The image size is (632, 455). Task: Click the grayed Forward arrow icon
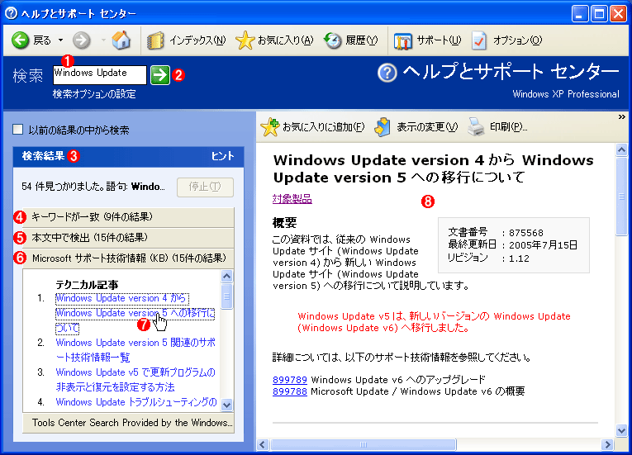[82, 40]
